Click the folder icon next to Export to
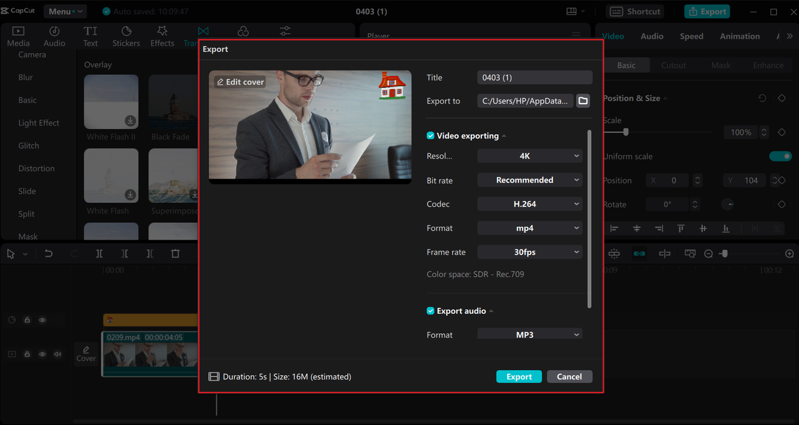799x425 pixels. pos(583,101)
